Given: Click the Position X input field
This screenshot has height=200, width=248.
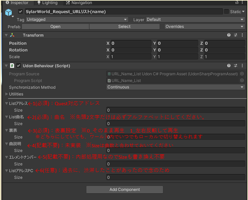Looking at the screenshot, I should [131, 43].
